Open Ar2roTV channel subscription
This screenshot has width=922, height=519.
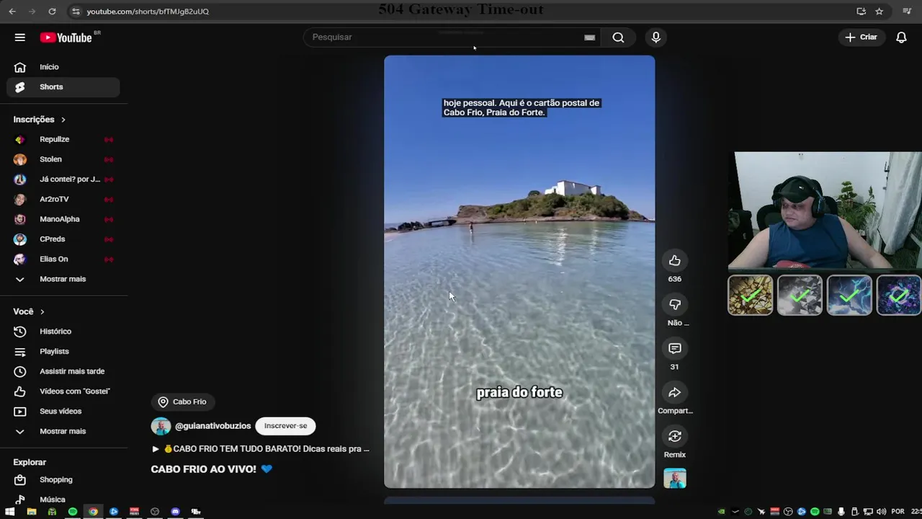point(63,199)
